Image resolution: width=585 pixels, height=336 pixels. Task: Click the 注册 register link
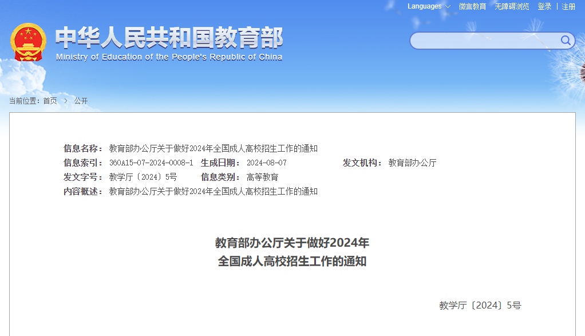coord(568,6)
